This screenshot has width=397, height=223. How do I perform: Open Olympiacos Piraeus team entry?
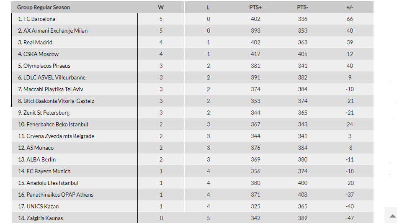pos(46,66)
